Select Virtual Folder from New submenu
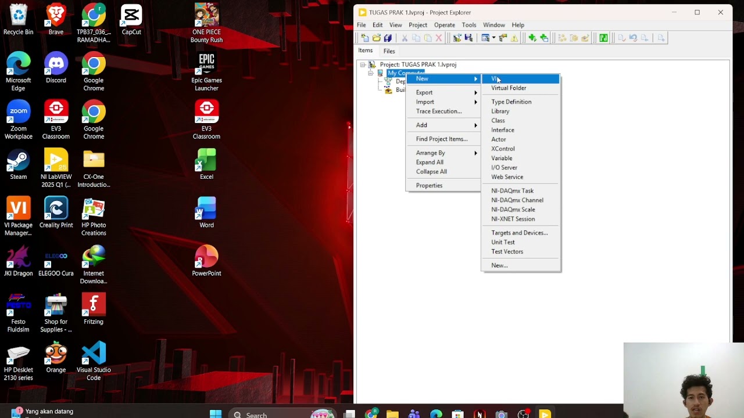The height and width of the screenshot is (418, 744). pyautogui.click(x=509, y=88)
